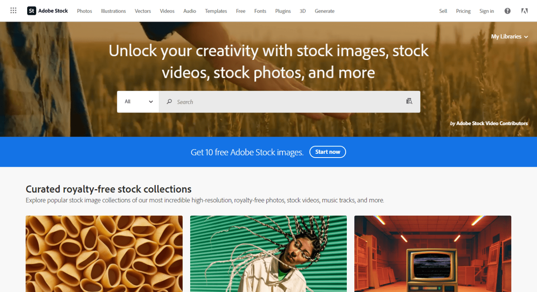Click the Adobe logo icon
Image resolution: width=537 pixels, height=292 pixels.
[x=524, y=11]
